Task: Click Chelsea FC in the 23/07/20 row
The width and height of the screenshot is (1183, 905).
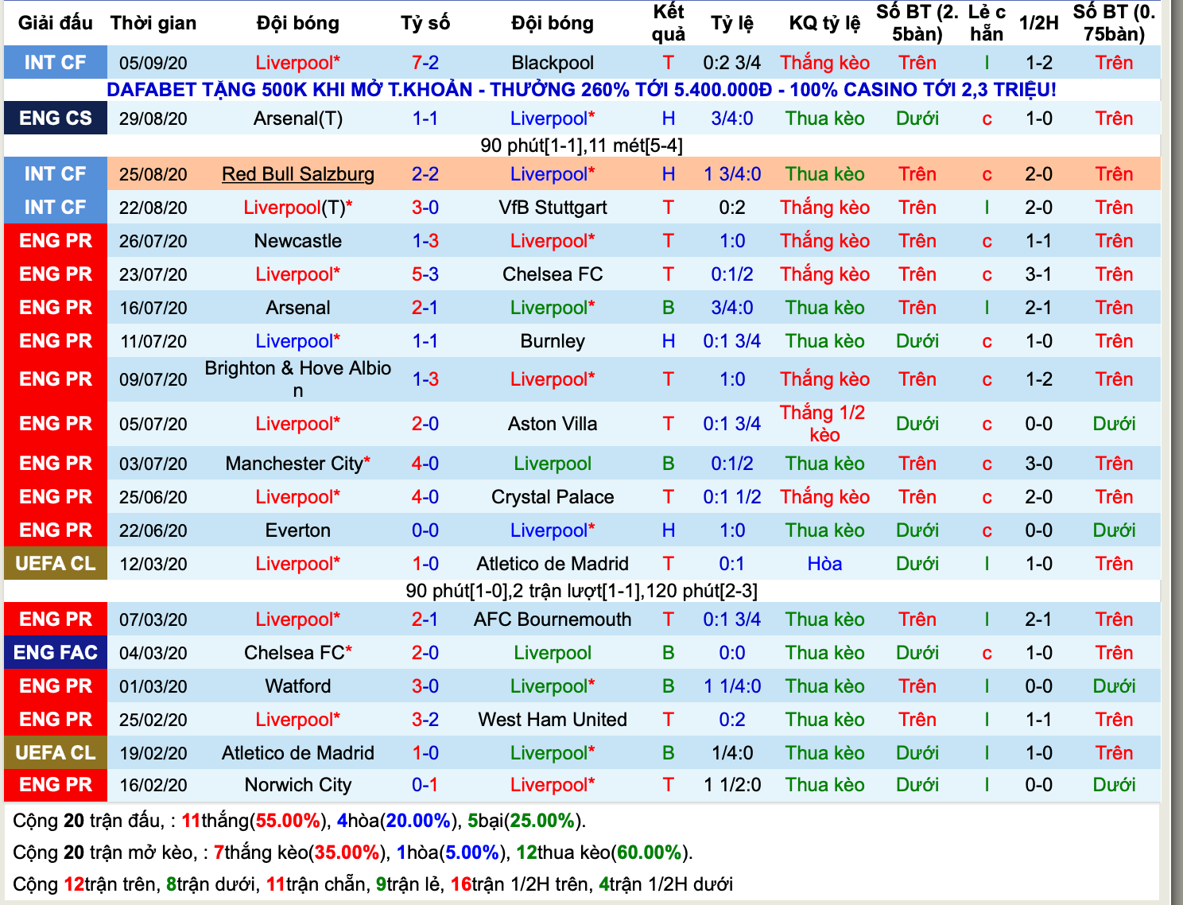Action: [553, 274]
